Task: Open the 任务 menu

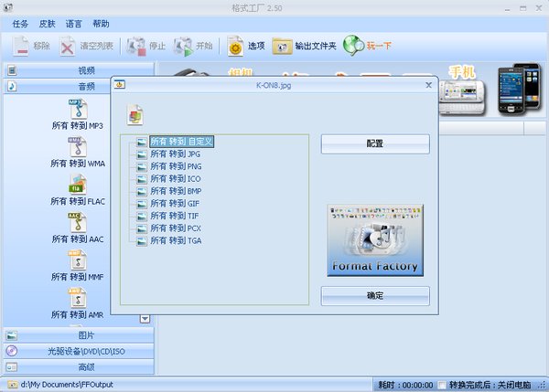Action: pos(20,24)
